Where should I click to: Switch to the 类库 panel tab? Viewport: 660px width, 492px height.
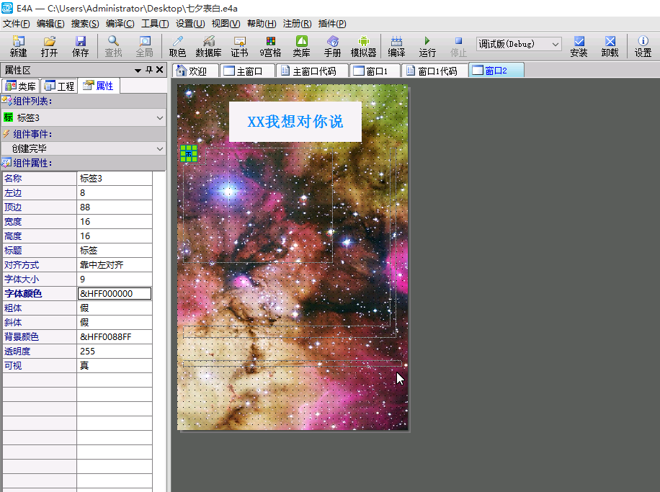click(21, 86)
